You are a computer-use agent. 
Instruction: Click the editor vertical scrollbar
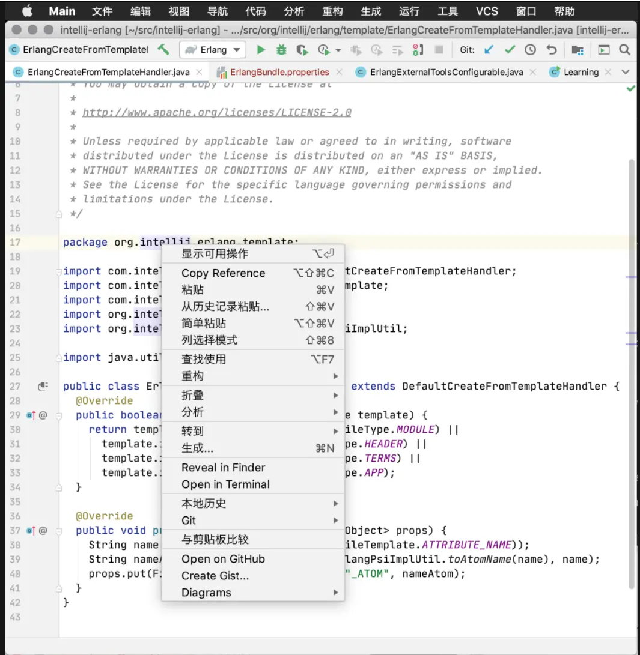[x=632, y=373]
